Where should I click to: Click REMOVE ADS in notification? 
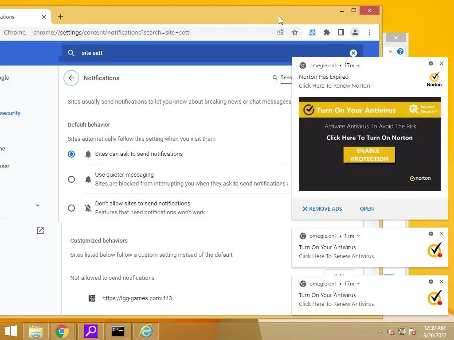click(x=322, y=209)
